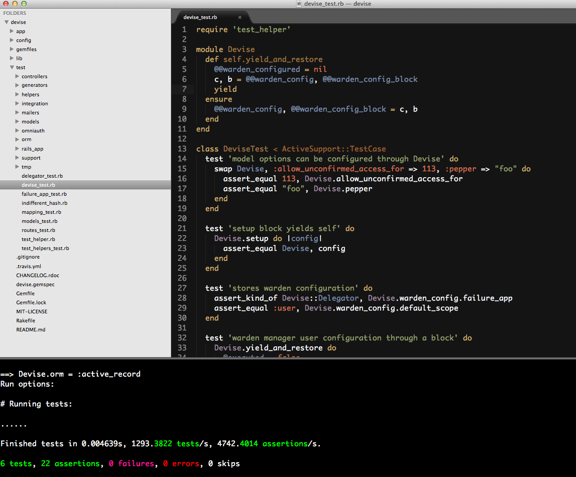Image resolution: width=576 pixels, height=477 pixels.
Task: Open test_helper.rb file
Action: (x=38, y=239)
